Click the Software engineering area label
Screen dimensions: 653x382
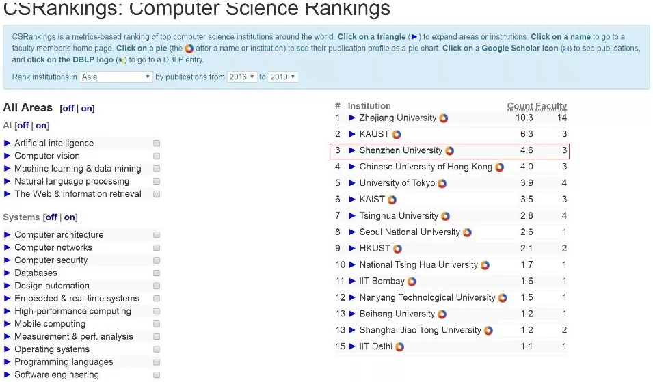[x=57, y=375]
